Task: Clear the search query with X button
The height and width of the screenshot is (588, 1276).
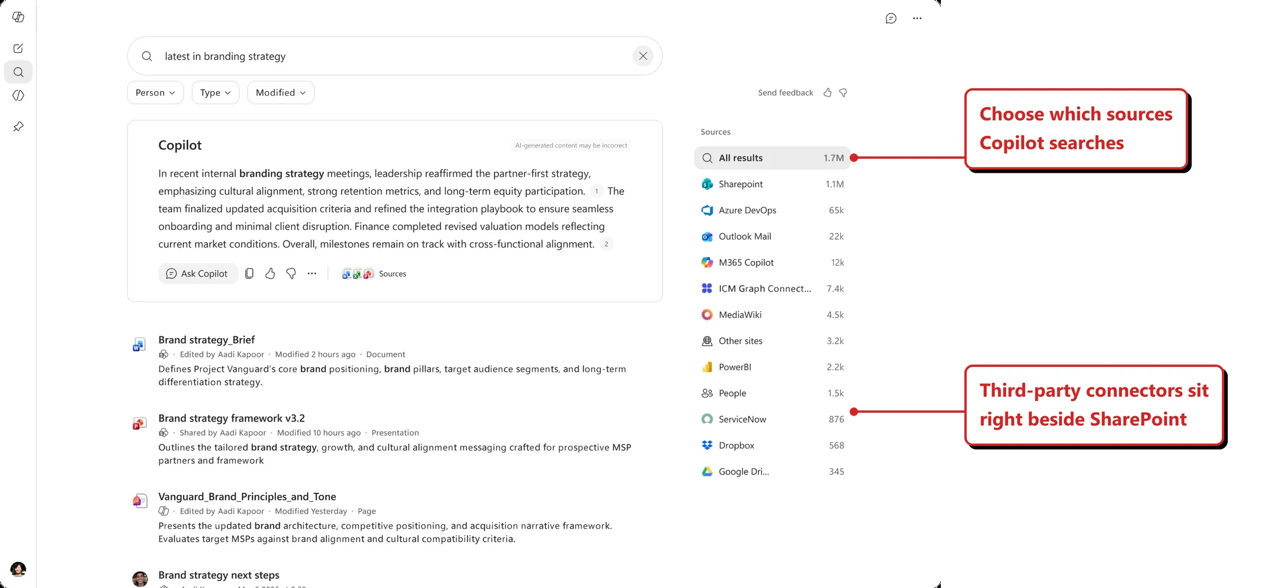Action: point(643,56)
